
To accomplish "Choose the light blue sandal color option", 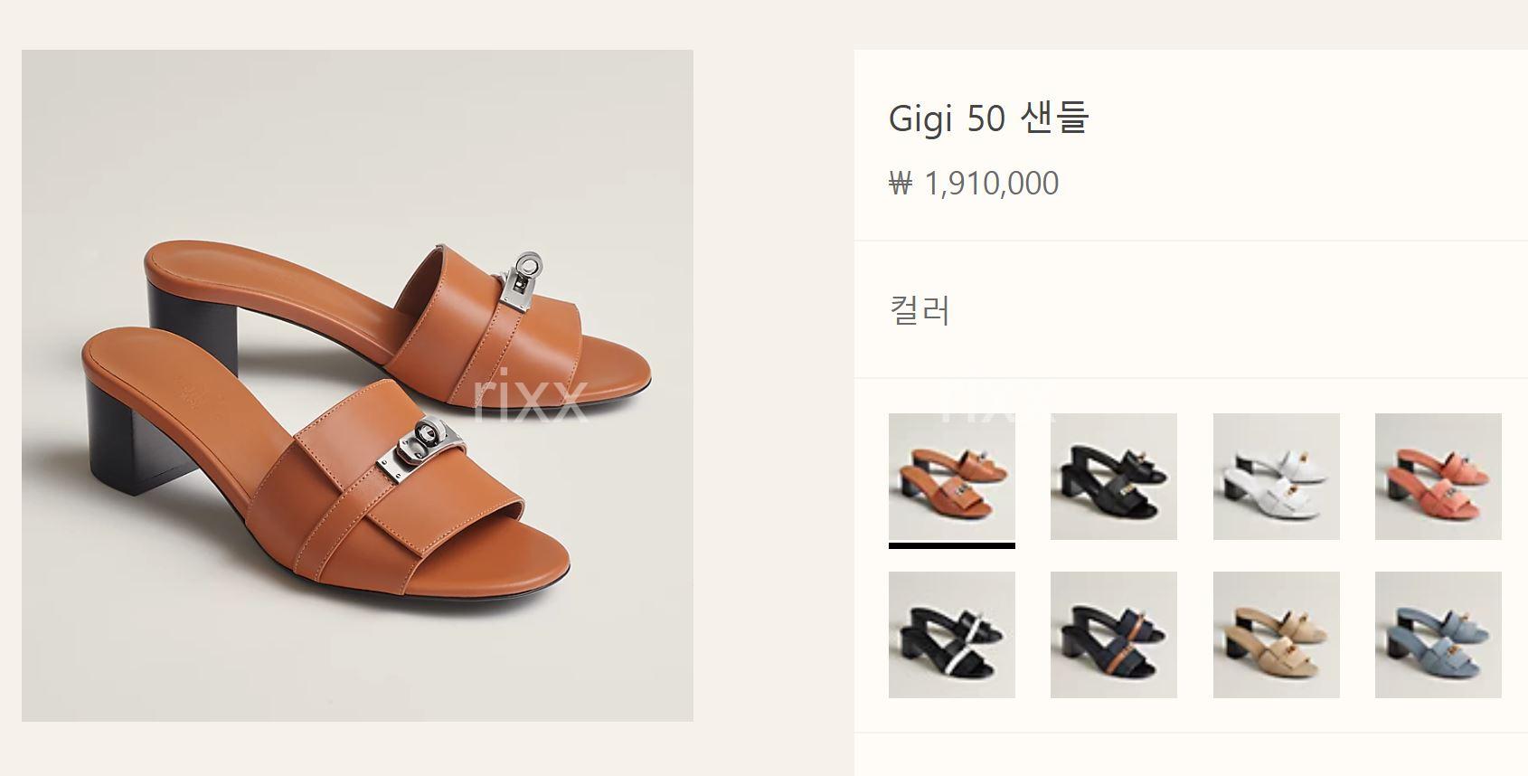I will pyautogui.click(x=1438, y=635).
